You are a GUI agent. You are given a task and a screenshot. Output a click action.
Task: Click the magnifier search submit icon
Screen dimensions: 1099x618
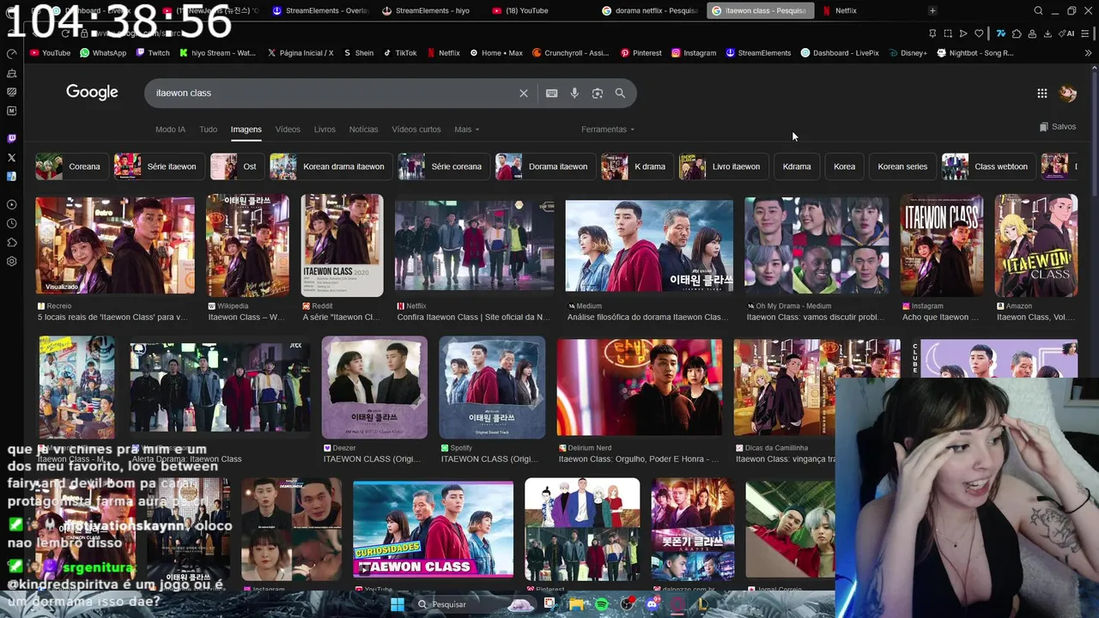pyautogui.click(x=620, y=93)
